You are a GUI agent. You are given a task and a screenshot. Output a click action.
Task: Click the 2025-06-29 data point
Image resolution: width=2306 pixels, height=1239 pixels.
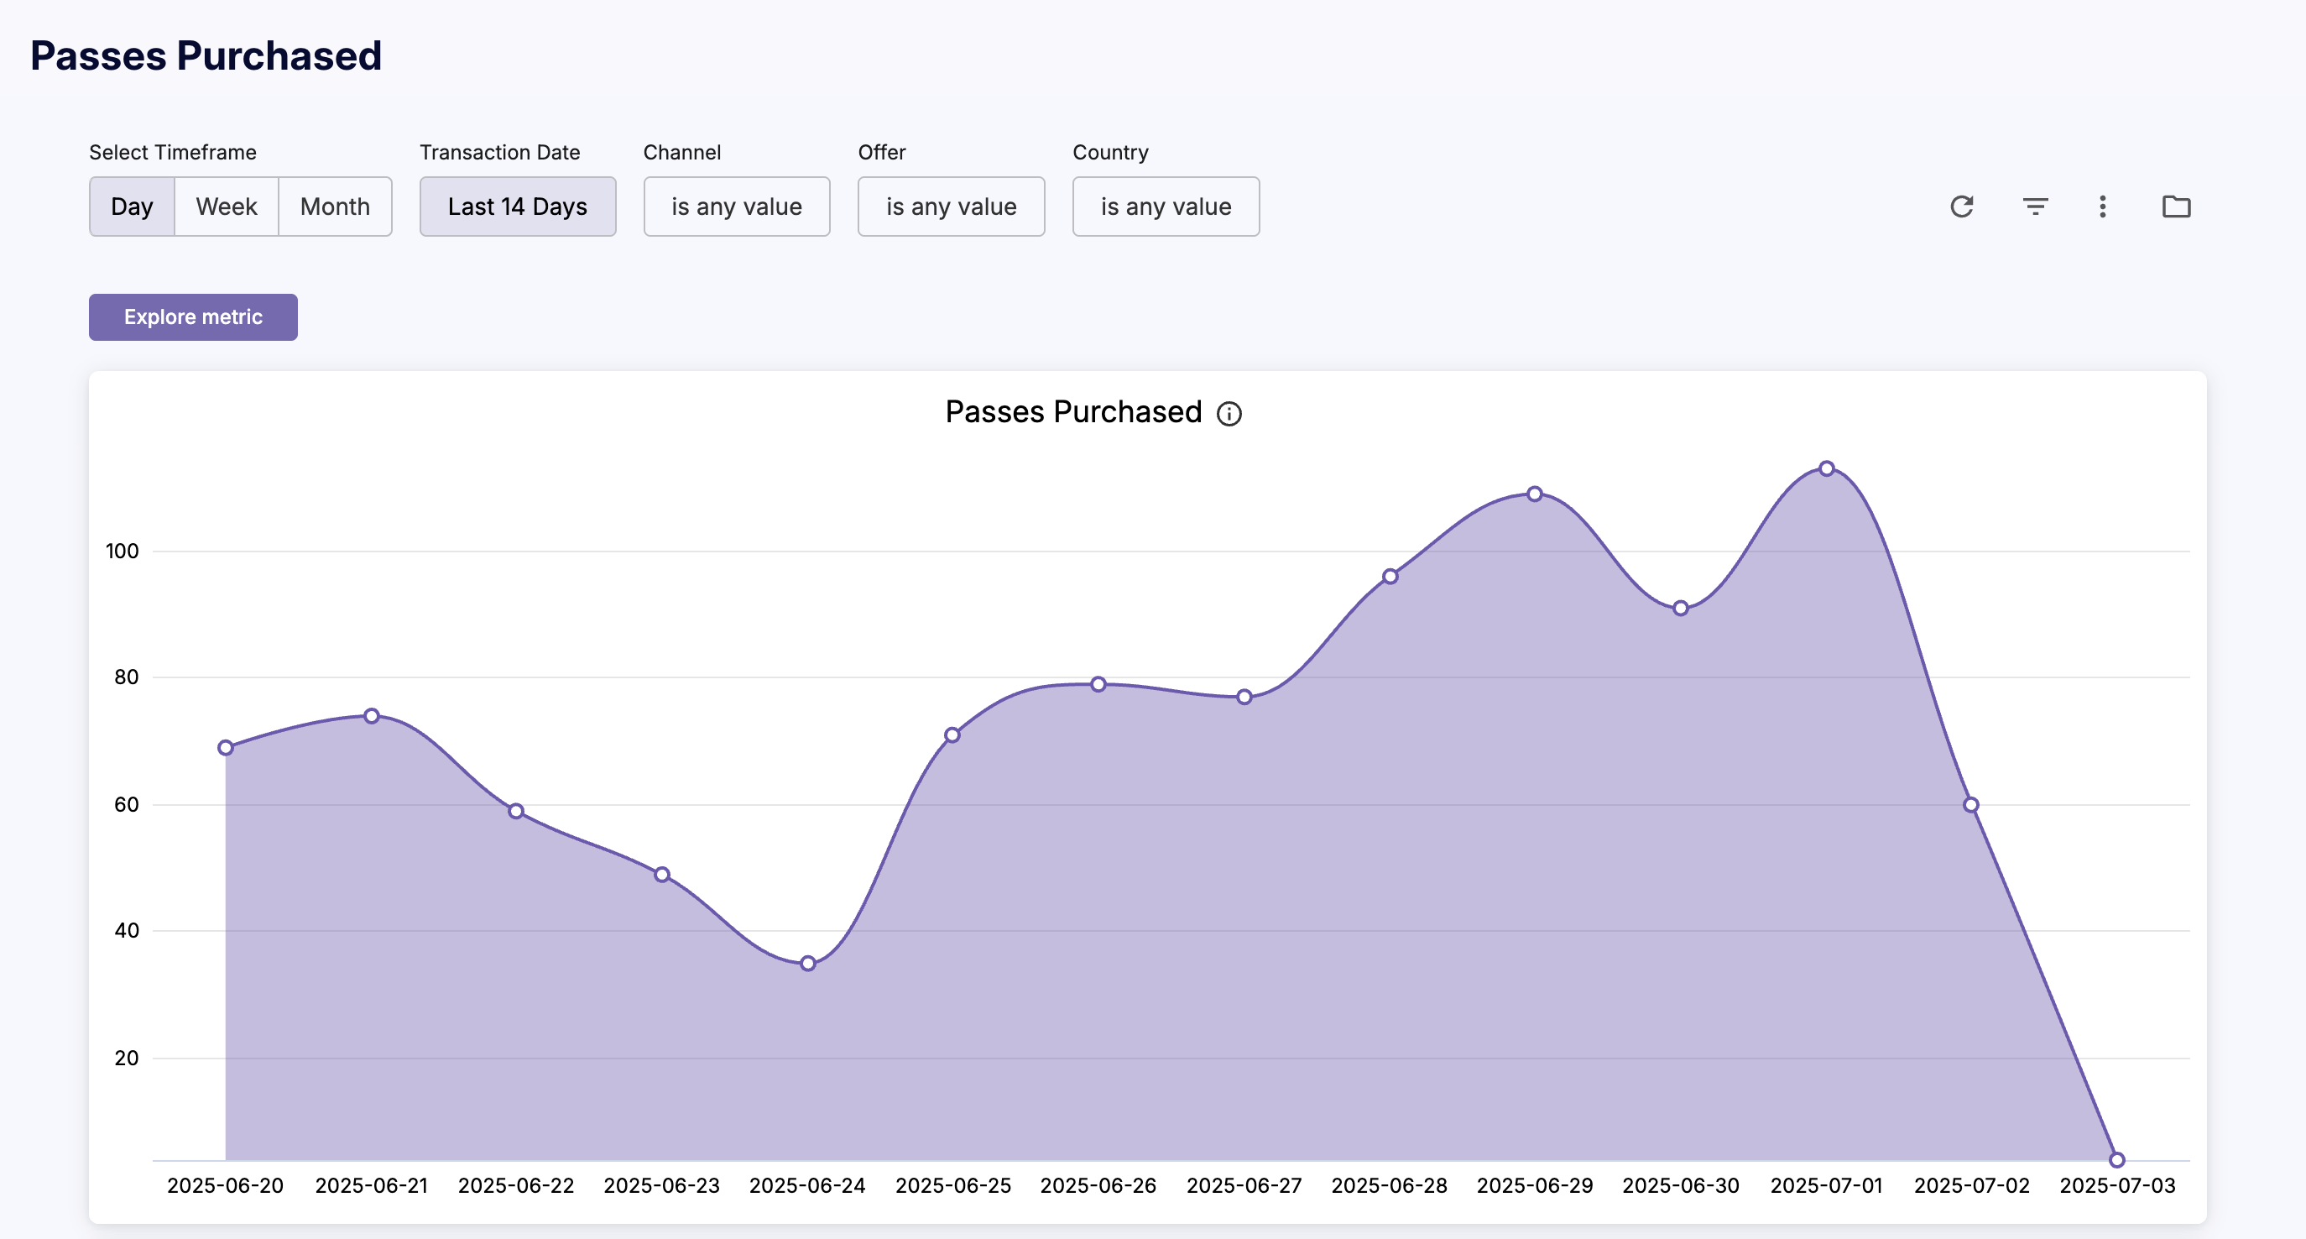pyautogui.click(x=1536, y=494)
